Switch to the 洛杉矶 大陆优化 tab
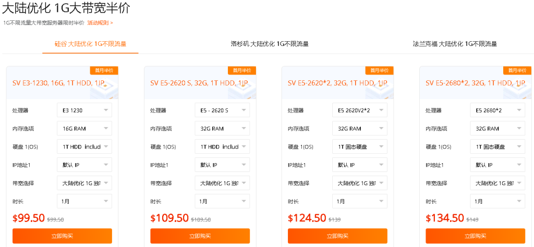Screen dimensions: 534x247 pyautogui.click(x=270, y=44)
